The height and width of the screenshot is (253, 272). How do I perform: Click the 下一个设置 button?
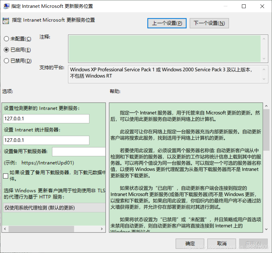coord(209,23)
